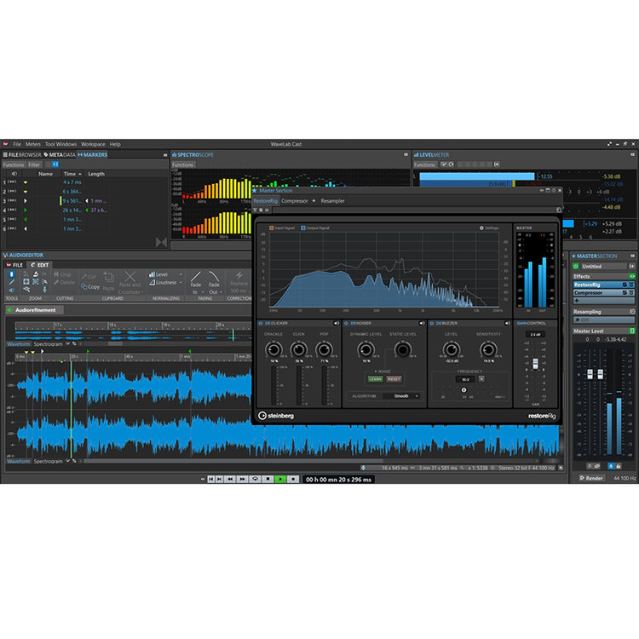Screen dimensions: 639x639
Task: Click the Gain Control fader handle
Action: [x=535, y=363]
